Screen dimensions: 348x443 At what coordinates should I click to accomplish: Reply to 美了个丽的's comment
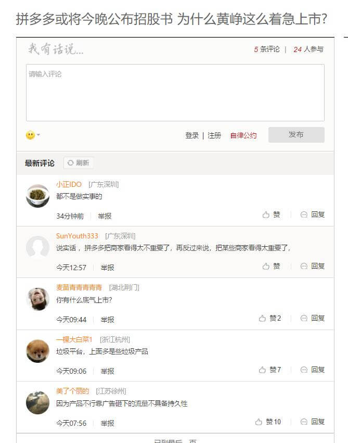(x=313, y=422)
